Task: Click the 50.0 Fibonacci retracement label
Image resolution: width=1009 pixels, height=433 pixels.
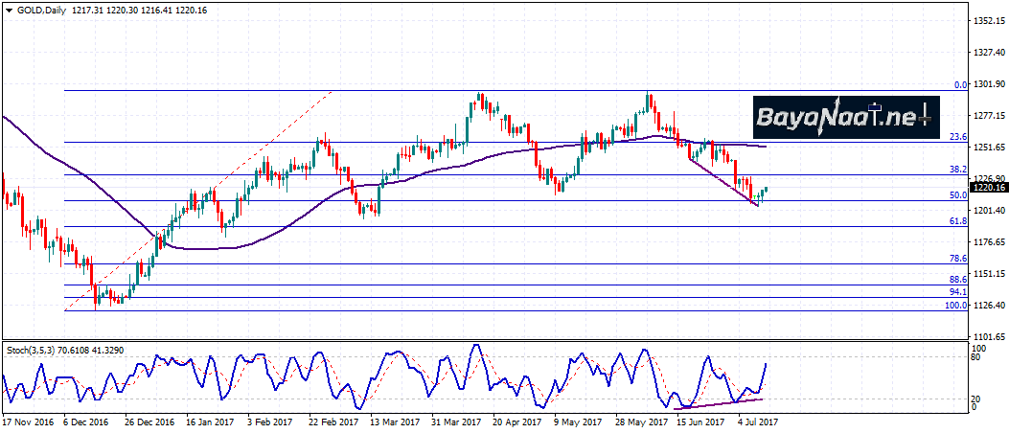Action: tap(956, 194)
